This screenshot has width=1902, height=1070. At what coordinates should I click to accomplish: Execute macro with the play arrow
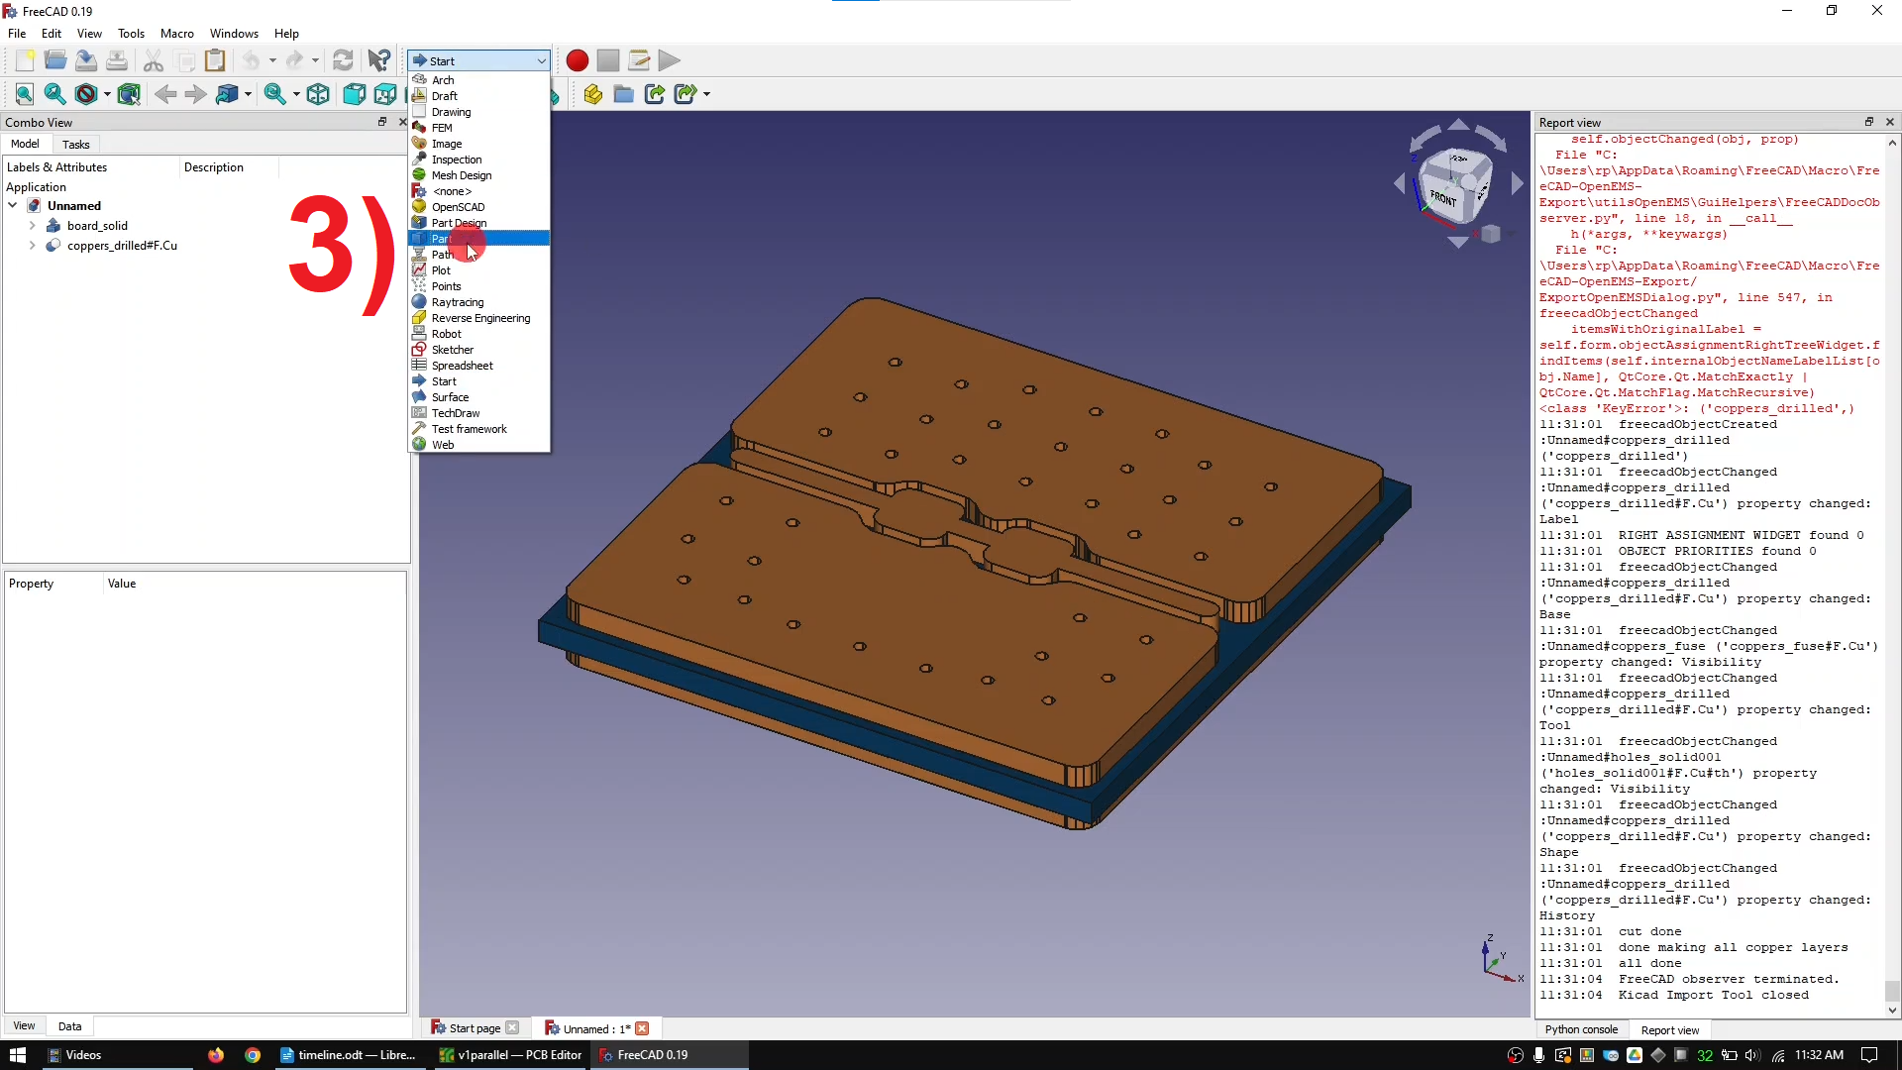pyautogui.click(x=670, y=60)
